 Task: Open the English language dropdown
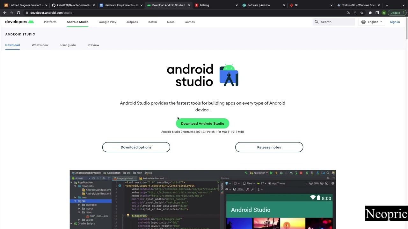(x=372, y=22)
